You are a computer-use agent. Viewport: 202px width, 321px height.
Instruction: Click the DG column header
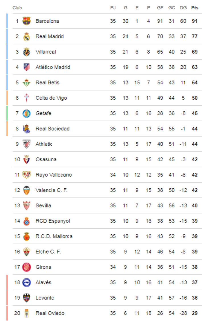pyautogui.click(x=183, y=8)
